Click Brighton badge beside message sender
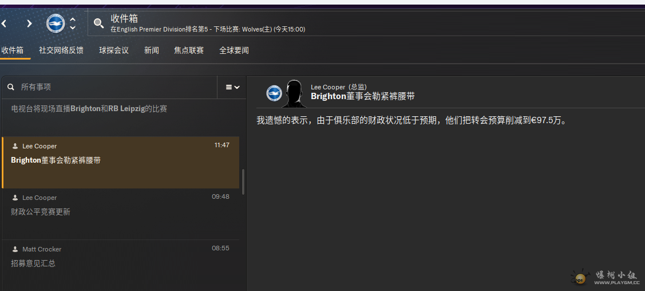 coord(275,92)
